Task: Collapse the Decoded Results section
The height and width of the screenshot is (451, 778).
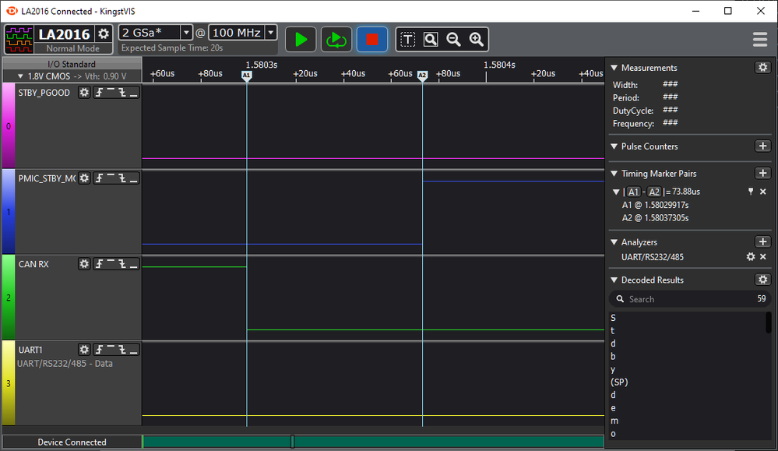Action: click(x=614, y=280)
